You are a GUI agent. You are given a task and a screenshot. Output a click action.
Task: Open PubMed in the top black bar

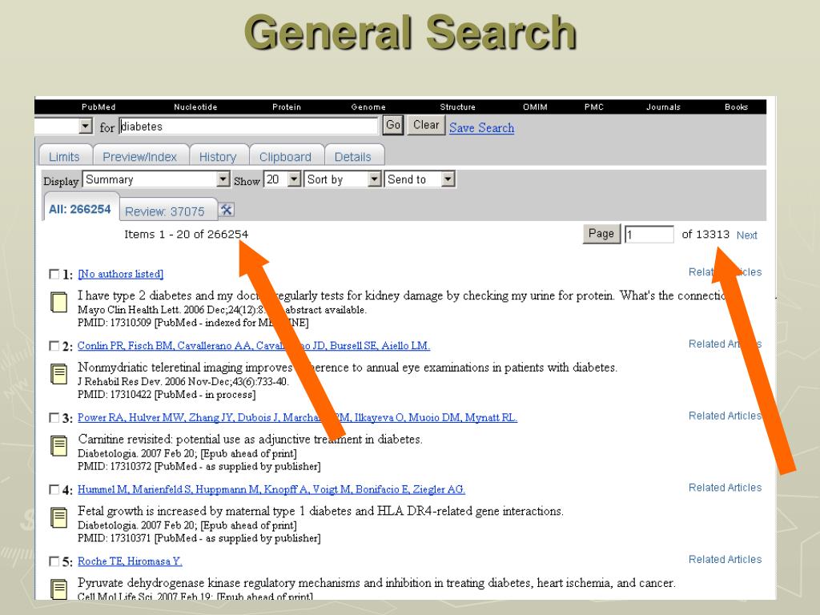98,107
